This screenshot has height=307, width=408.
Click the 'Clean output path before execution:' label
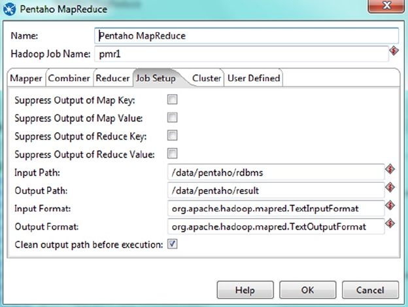(89, 245)
